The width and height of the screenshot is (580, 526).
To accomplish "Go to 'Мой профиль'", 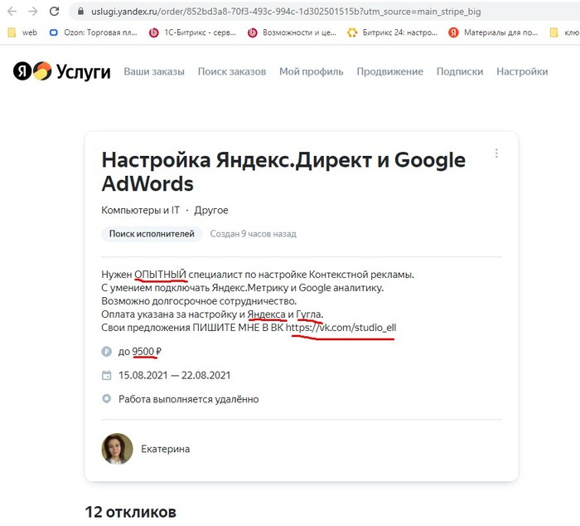I will [x=311, y=71].
